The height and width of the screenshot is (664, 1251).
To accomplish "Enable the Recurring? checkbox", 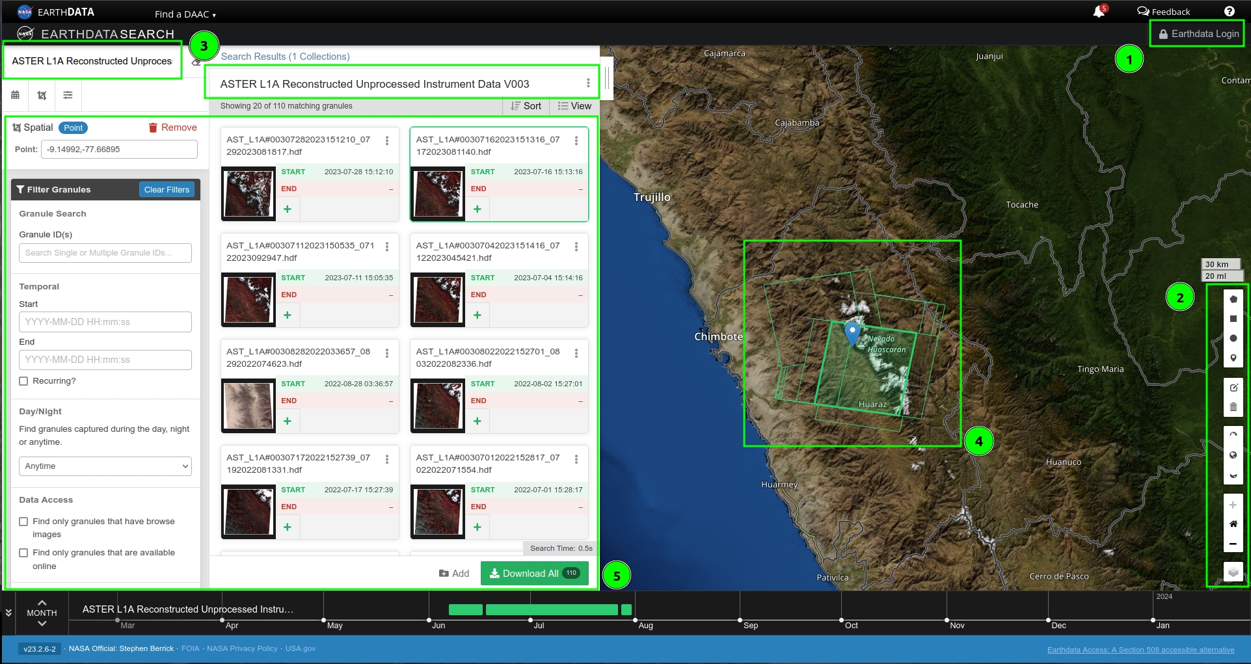I will (x=23, y=381).
